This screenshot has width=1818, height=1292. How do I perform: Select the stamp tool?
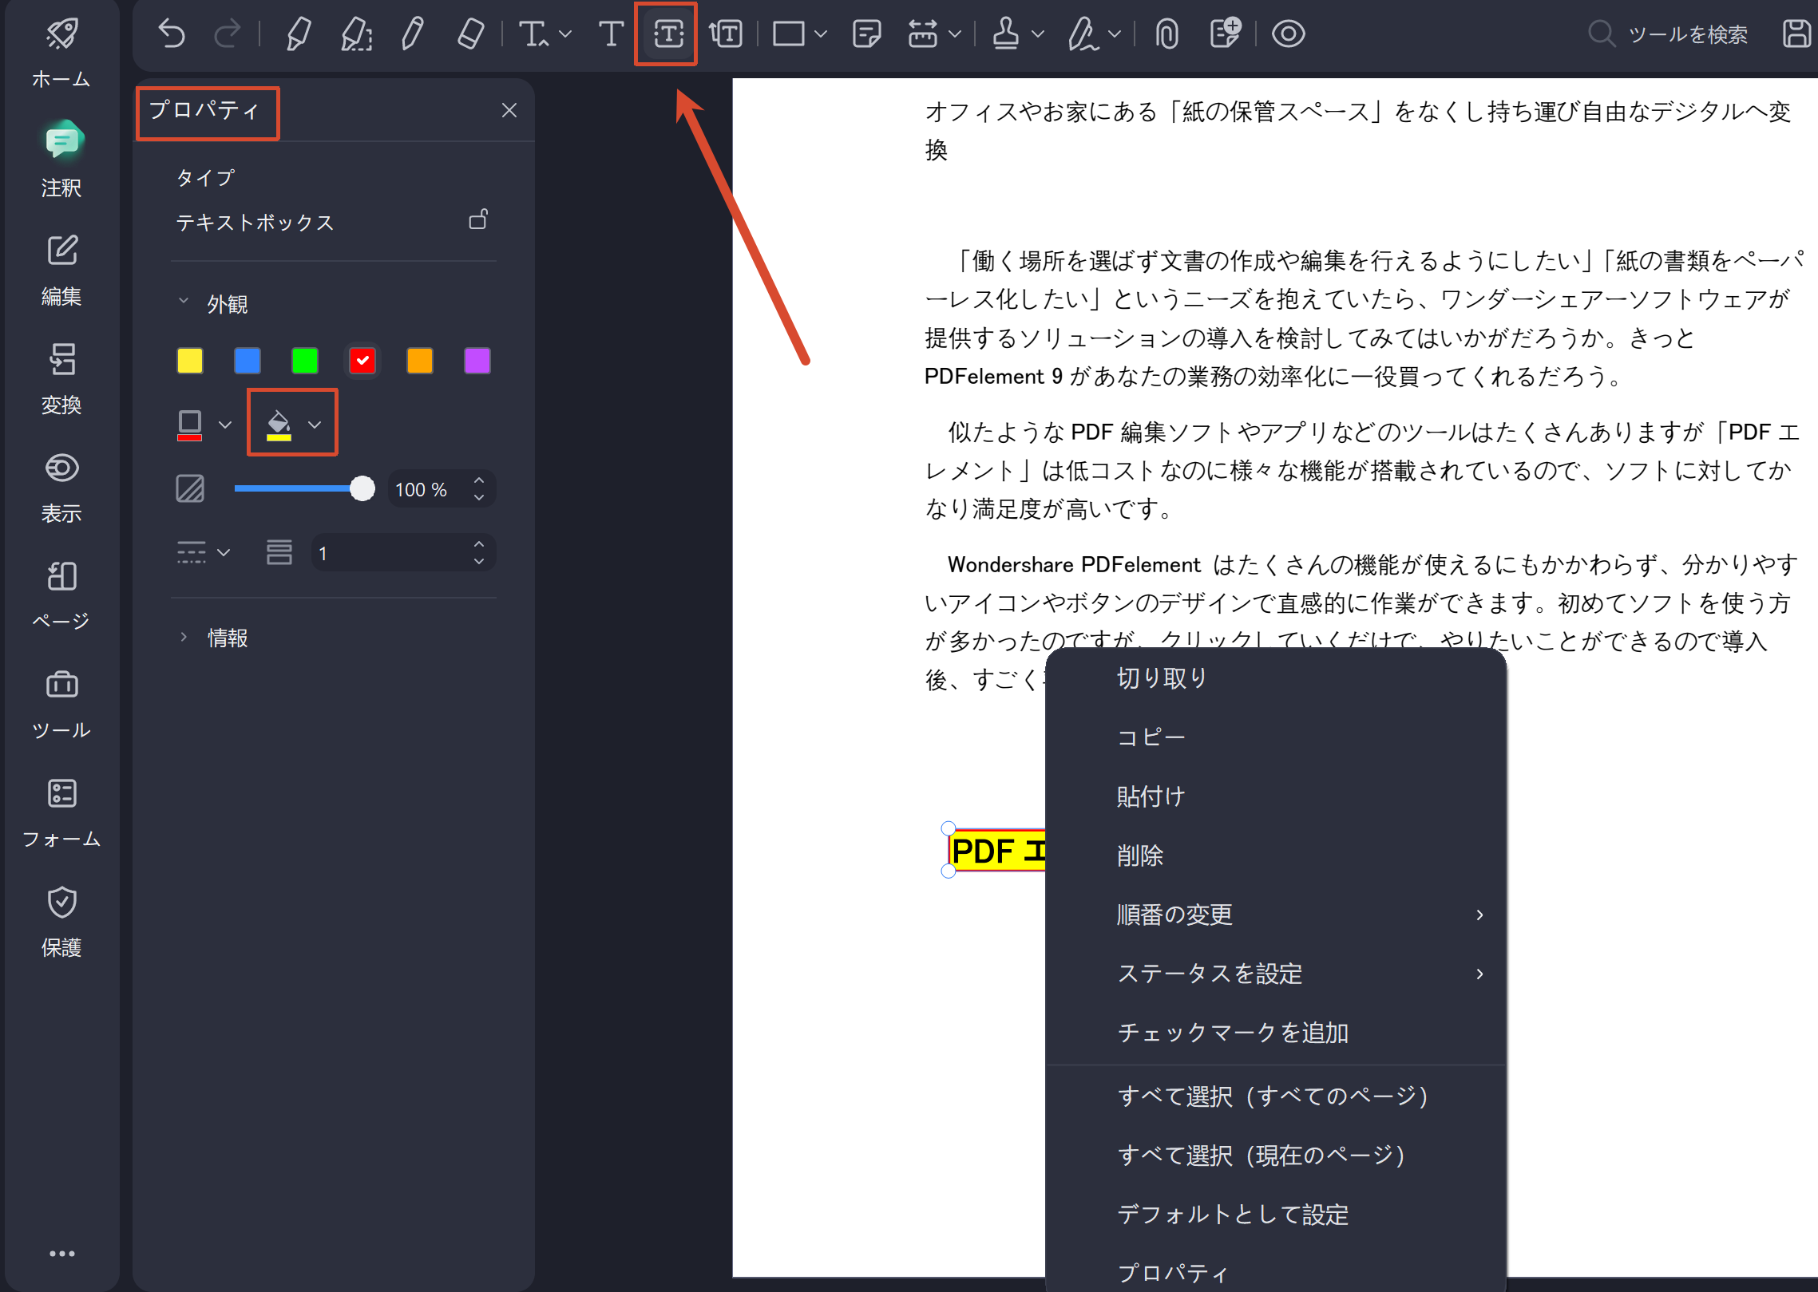(x=1006, y=34)
